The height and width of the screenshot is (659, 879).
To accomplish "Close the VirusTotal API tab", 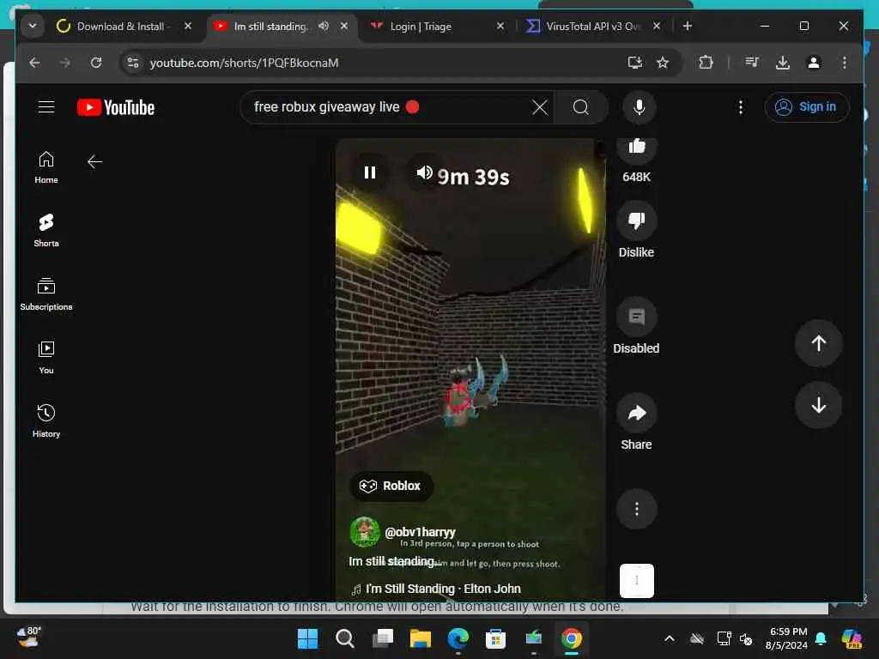I will (x=657, y=27).
